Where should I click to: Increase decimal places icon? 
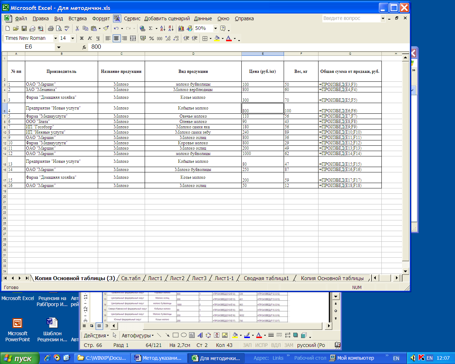click(168, 38)
